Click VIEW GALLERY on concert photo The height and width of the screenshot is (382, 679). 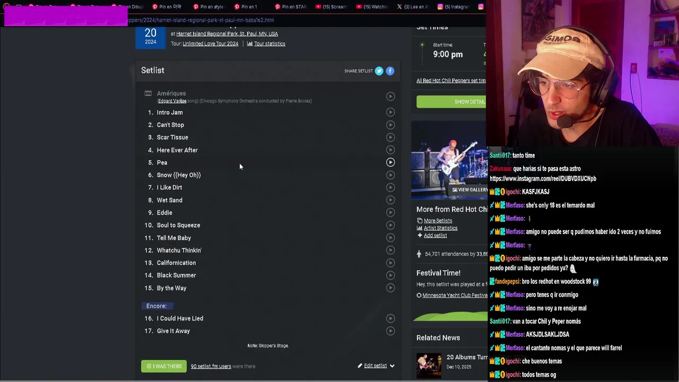coord(469,189)
